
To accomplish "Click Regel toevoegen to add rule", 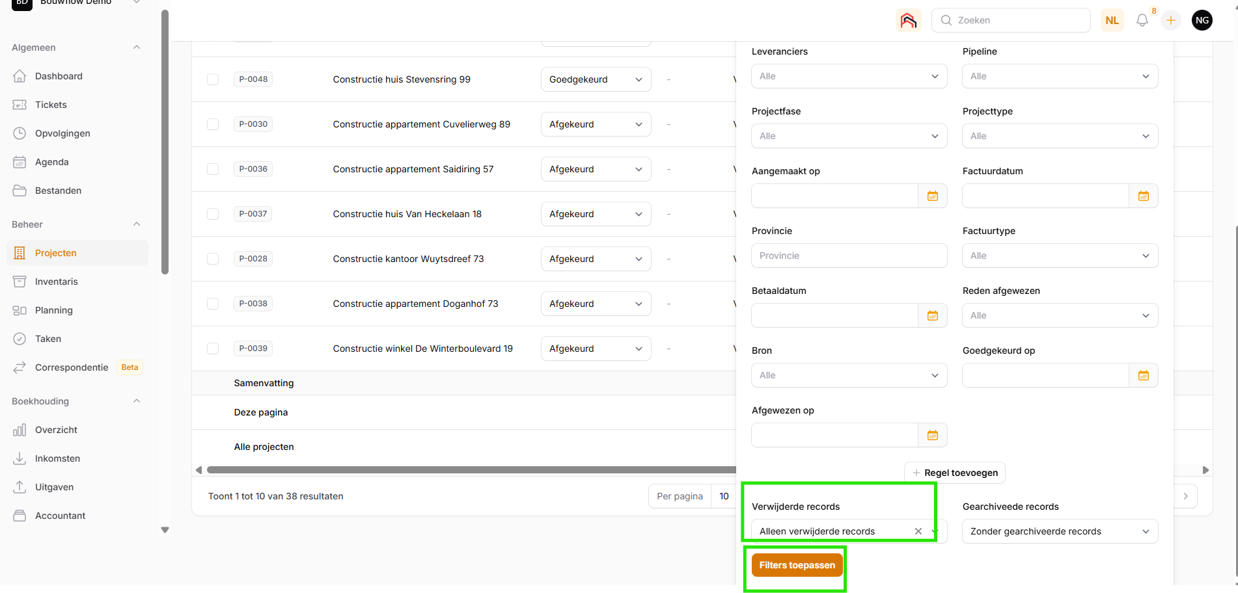I will (x=954, y=473).
